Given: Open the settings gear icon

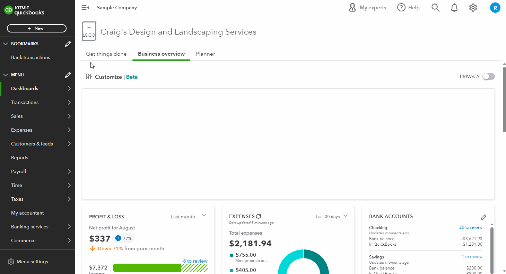Looking at the screenshot, I should tap(473, 8).
